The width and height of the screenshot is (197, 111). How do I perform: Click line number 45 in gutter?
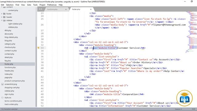pyautogui.click(x=42, y=86)
